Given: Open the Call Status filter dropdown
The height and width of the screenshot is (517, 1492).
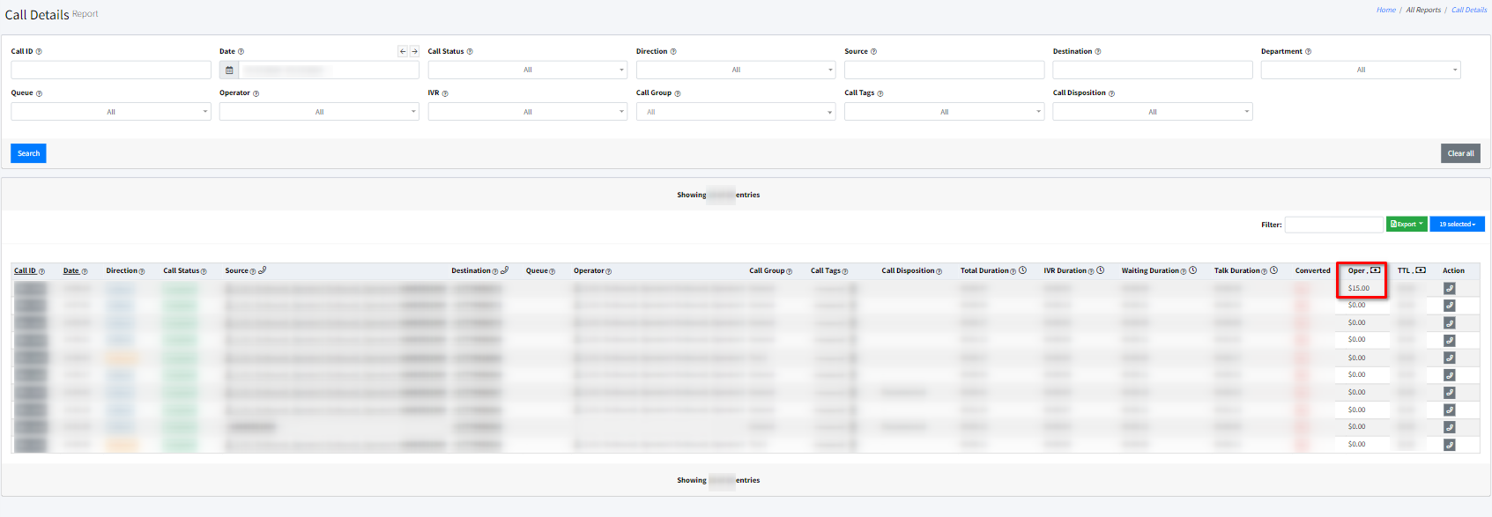Looking at the screenshot, I should click(x=527, y=70).
